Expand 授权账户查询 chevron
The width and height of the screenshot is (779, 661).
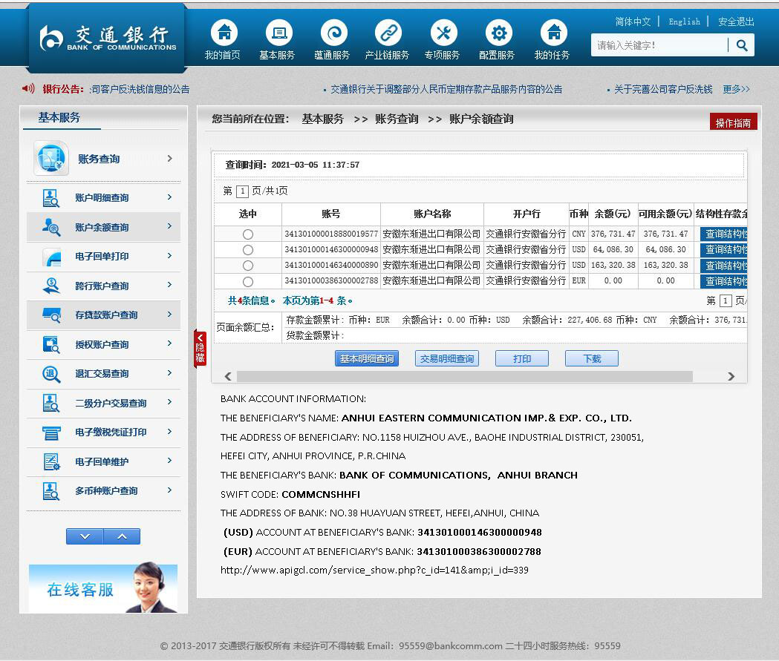click(x=170, y=343)
